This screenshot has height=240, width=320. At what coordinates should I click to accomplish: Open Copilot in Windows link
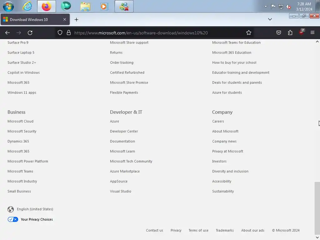coord(23,72)
